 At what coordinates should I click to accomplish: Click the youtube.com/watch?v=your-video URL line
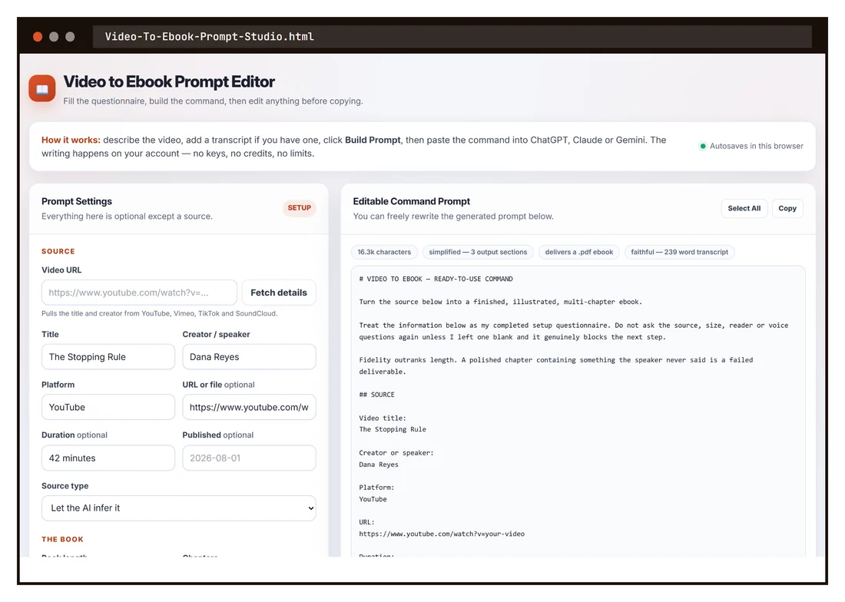coord(442,534)
